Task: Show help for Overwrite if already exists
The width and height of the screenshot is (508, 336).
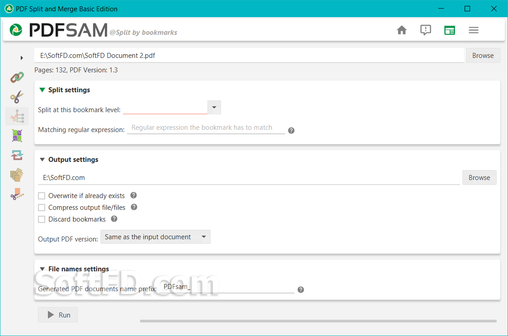Action: click(133, 195)
